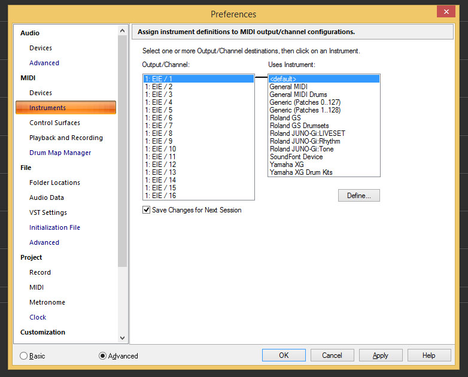Close the Preferences dialog window

coord(445,11)
